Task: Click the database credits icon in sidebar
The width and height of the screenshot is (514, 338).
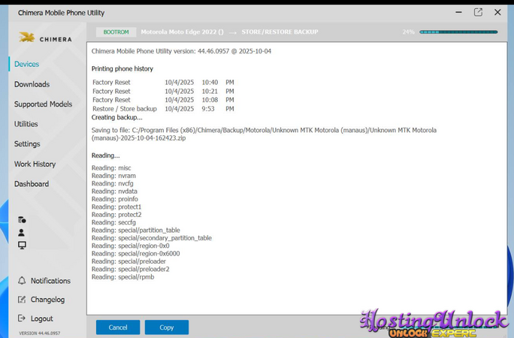Action: pyautogui.click(x=22, y=220)
